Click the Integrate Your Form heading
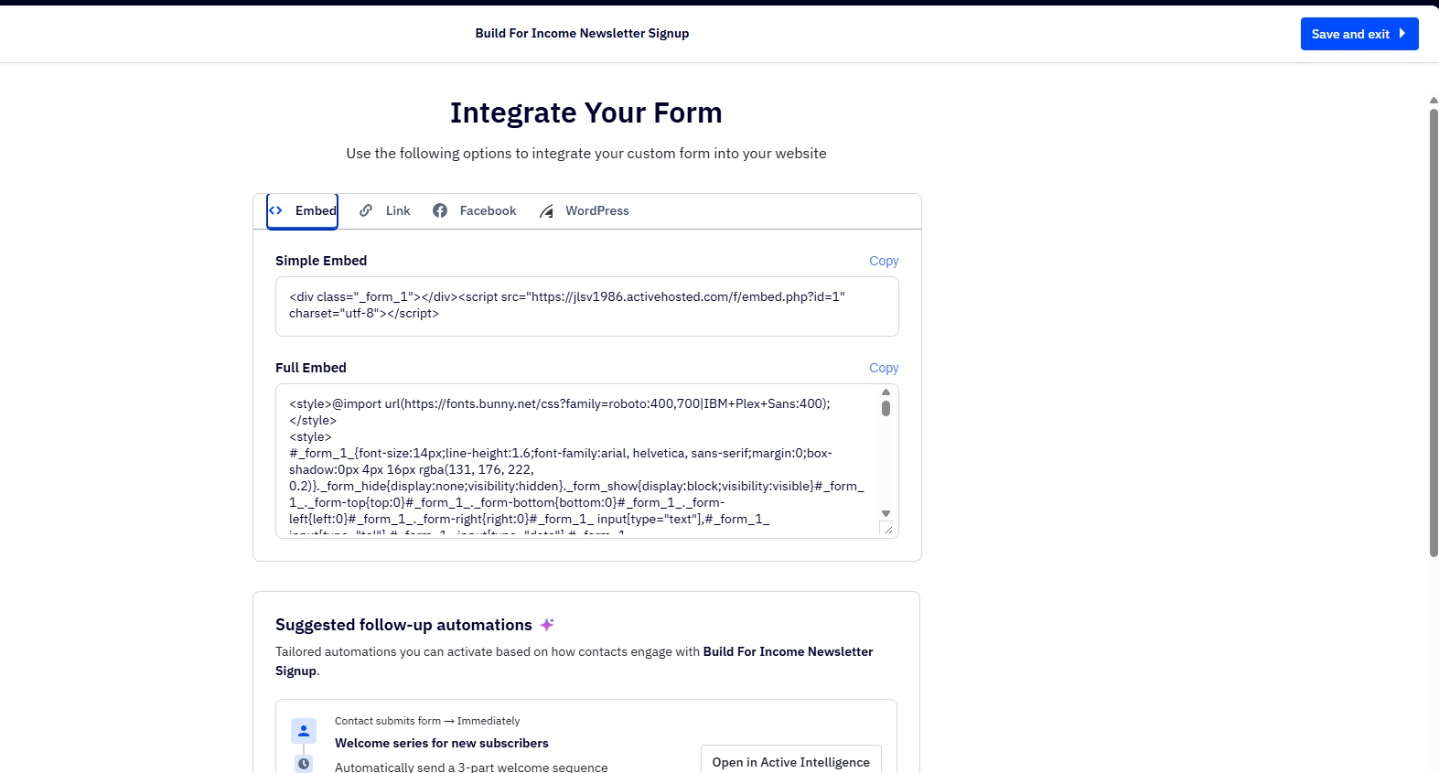Screen dimensions: 1439x773 point(586,113)
